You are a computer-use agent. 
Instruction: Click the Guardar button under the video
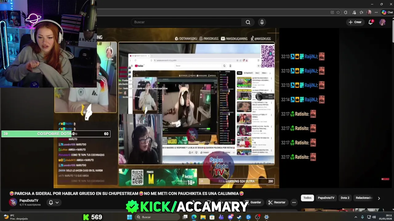(254, 202)
